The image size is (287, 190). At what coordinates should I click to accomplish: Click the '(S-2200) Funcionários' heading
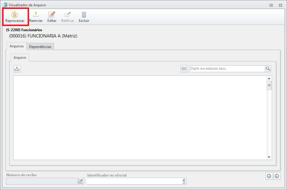(24, 30)
